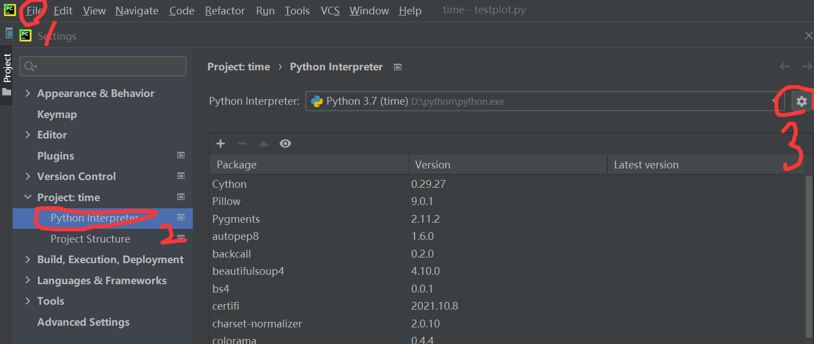This screenshot has height=344, width=814.
Task: Sort by the Latest version column header
Action: click(x=646, y=165)
